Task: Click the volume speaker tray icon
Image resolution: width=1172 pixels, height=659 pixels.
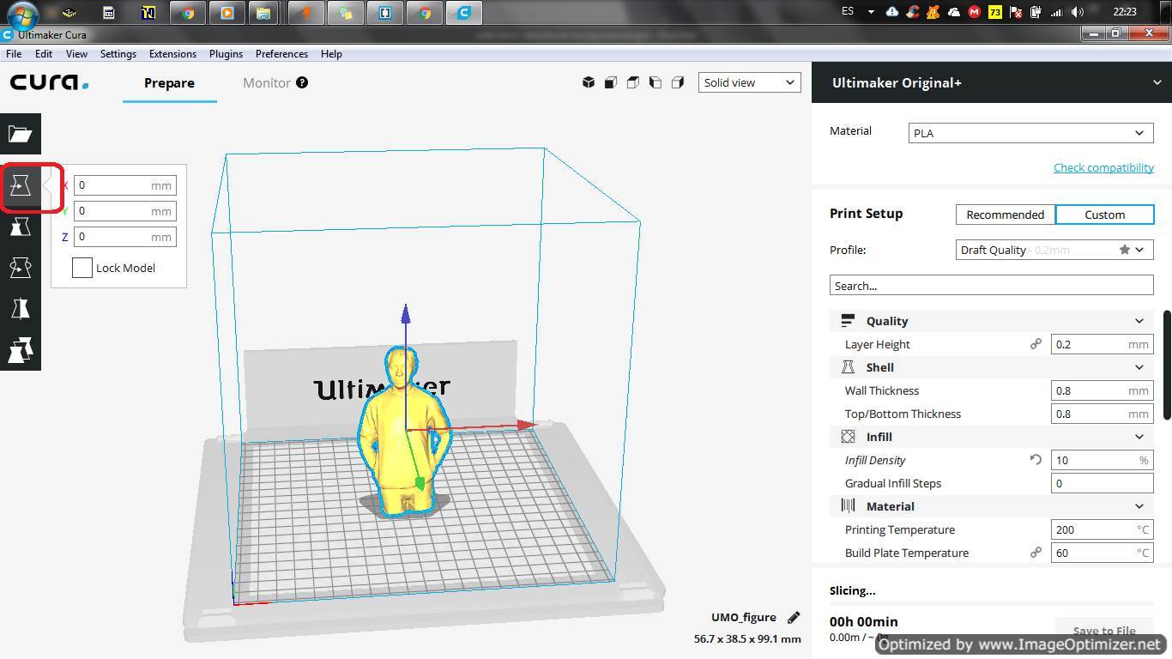Action: click(1078, 12)
